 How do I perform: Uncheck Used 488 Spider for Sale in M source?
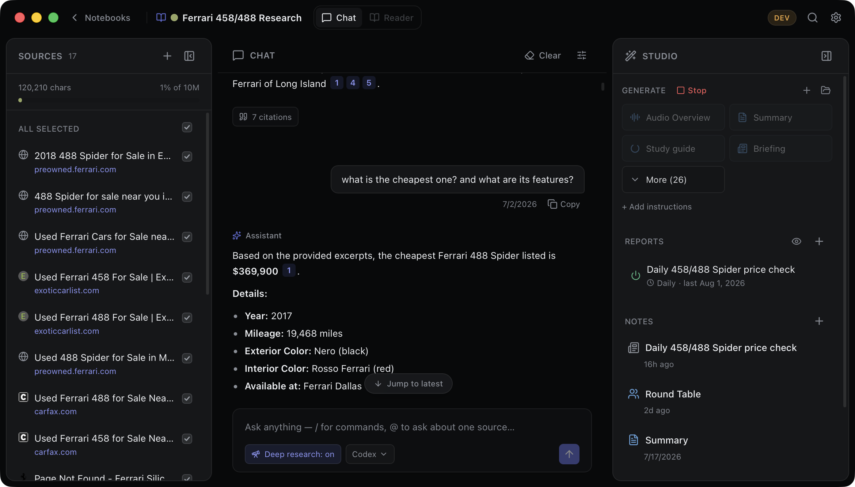point(187,358)
